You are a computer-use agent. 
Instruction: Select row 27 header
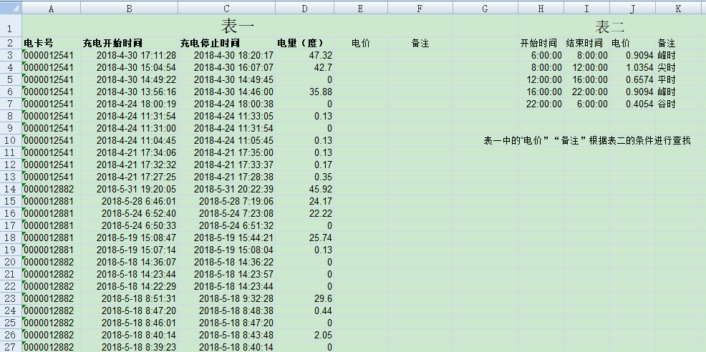click(x=11, y=347)
